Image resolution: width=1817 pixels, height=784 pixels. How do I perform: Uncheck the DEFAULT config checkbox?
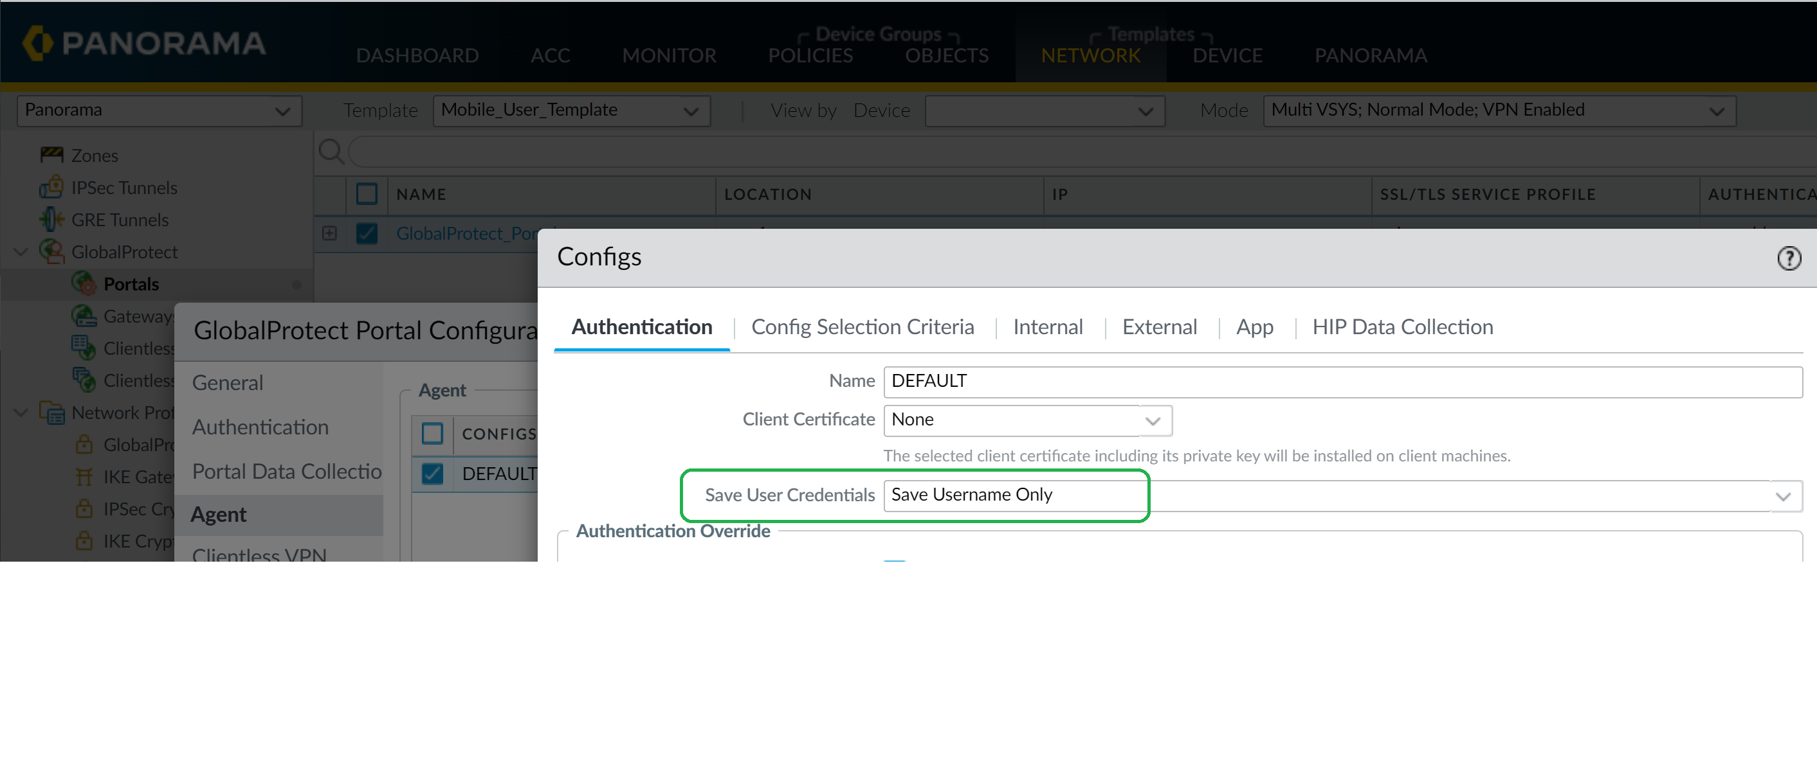432,474
